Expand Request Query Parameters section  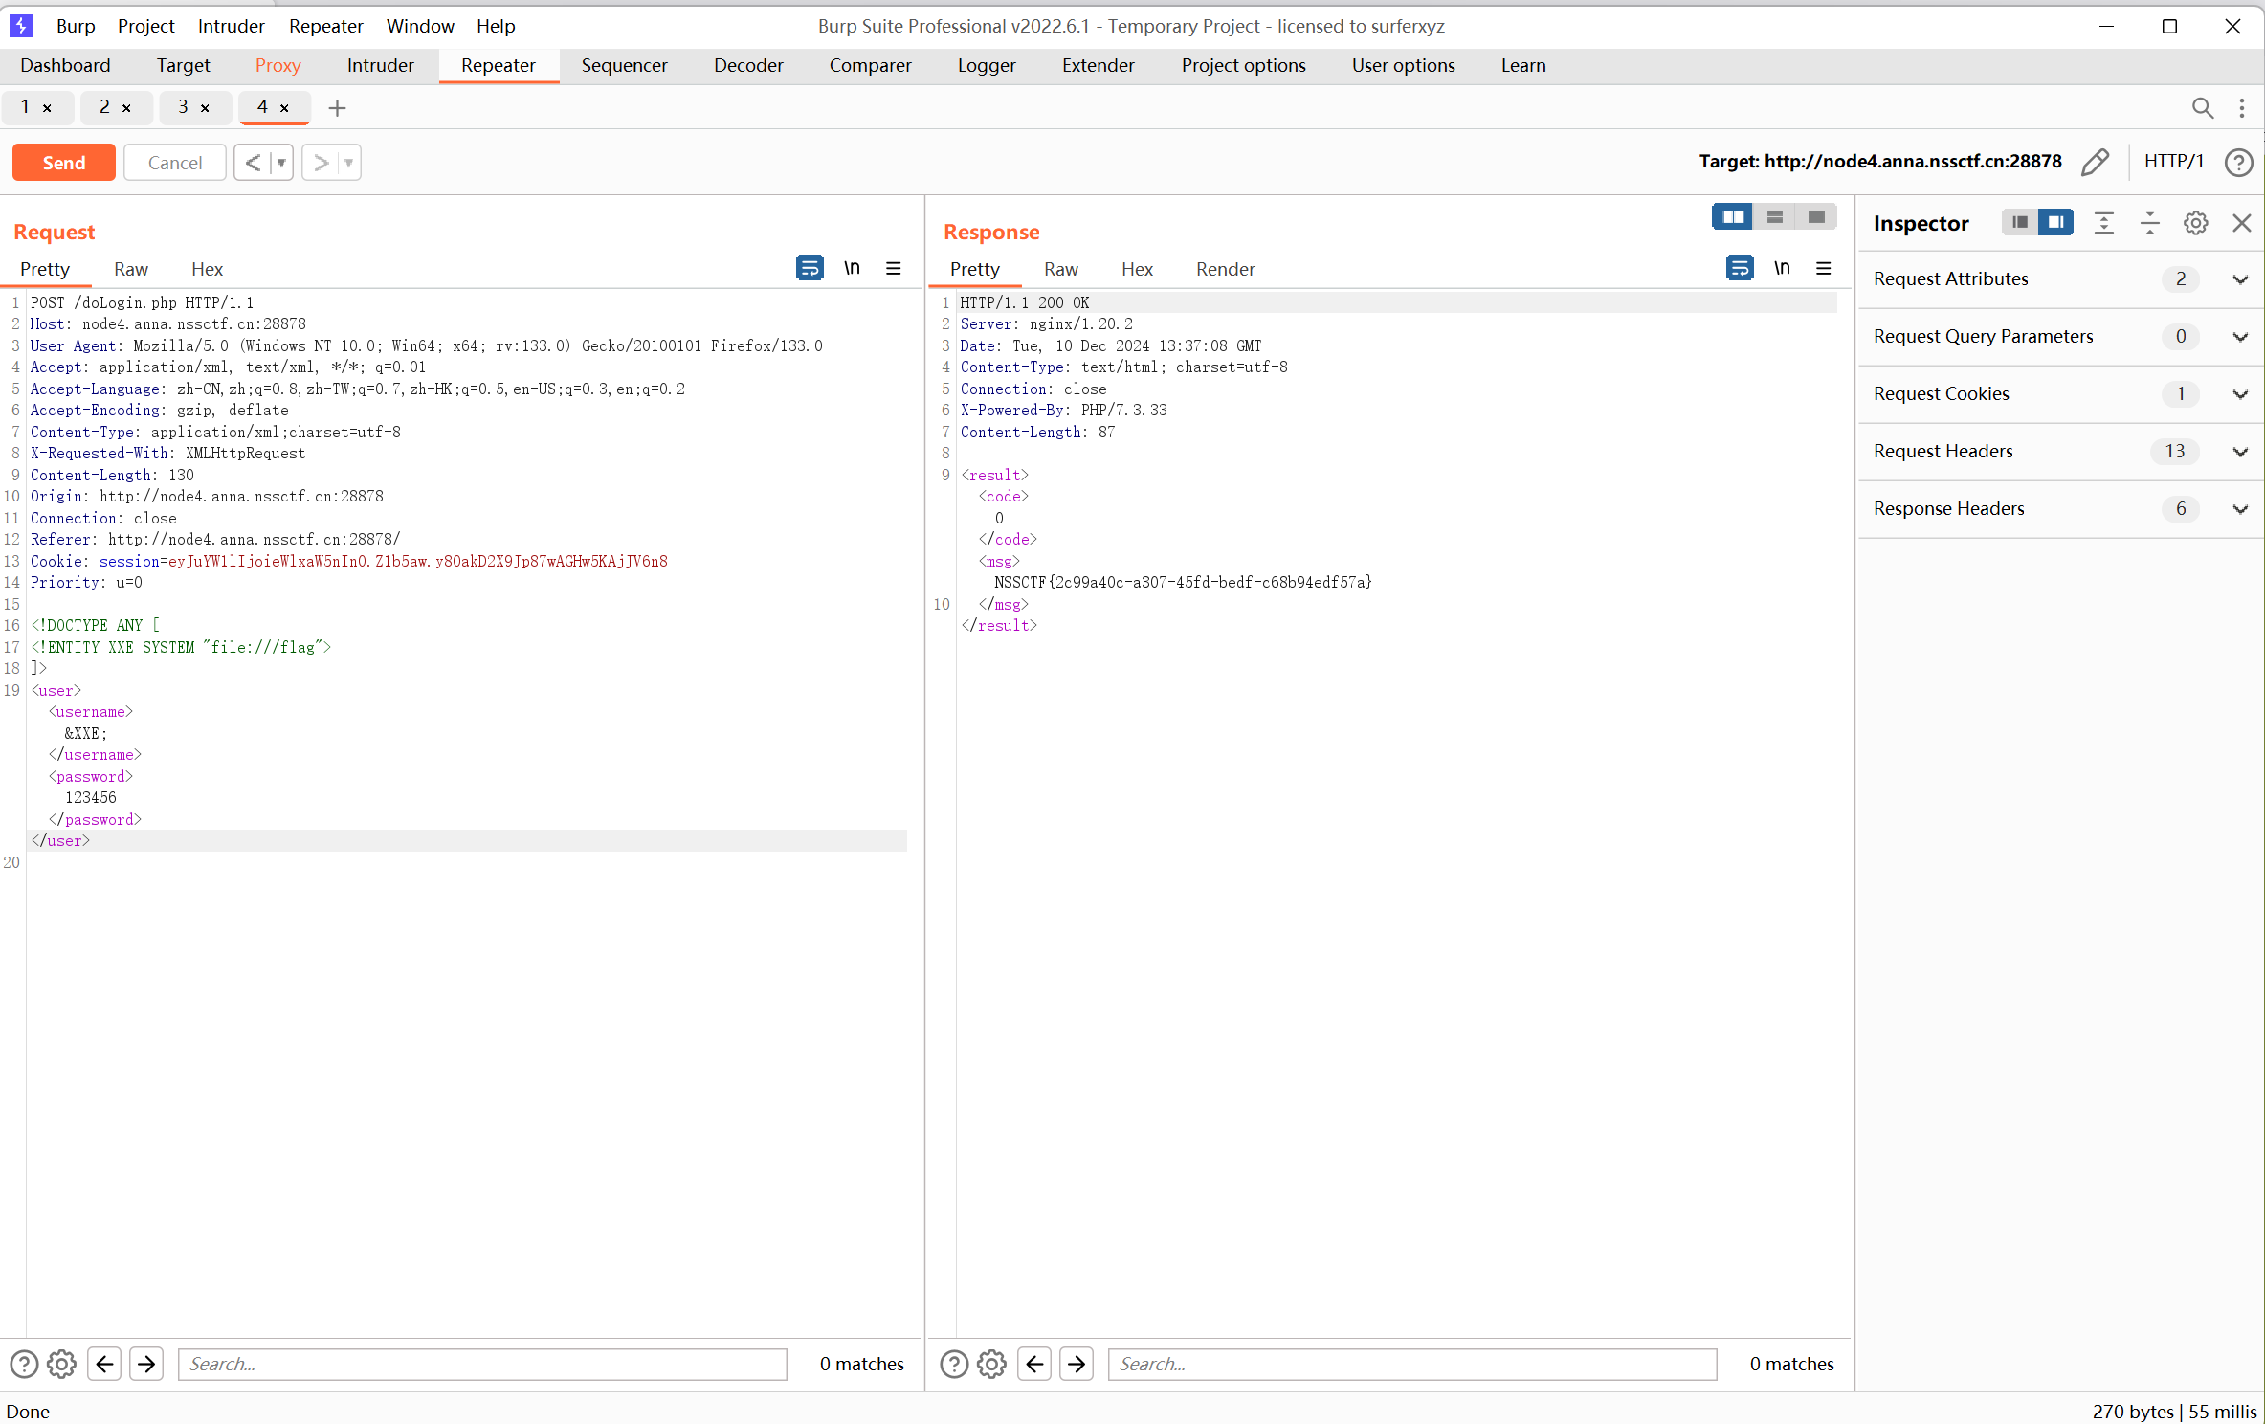(2240, 337)
